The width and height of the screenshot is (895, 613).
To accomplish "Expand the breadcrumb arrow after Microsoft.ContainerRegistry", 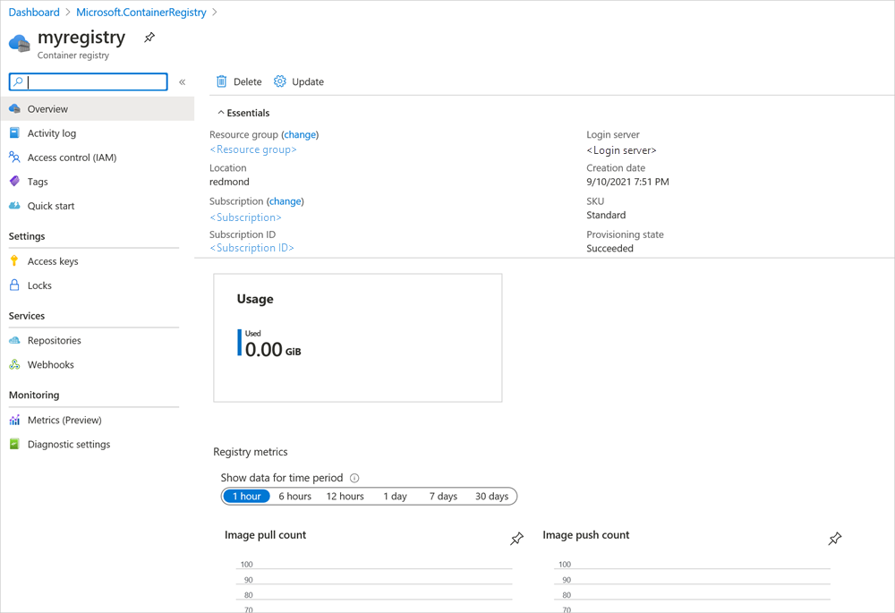I will tap(213, 13).
